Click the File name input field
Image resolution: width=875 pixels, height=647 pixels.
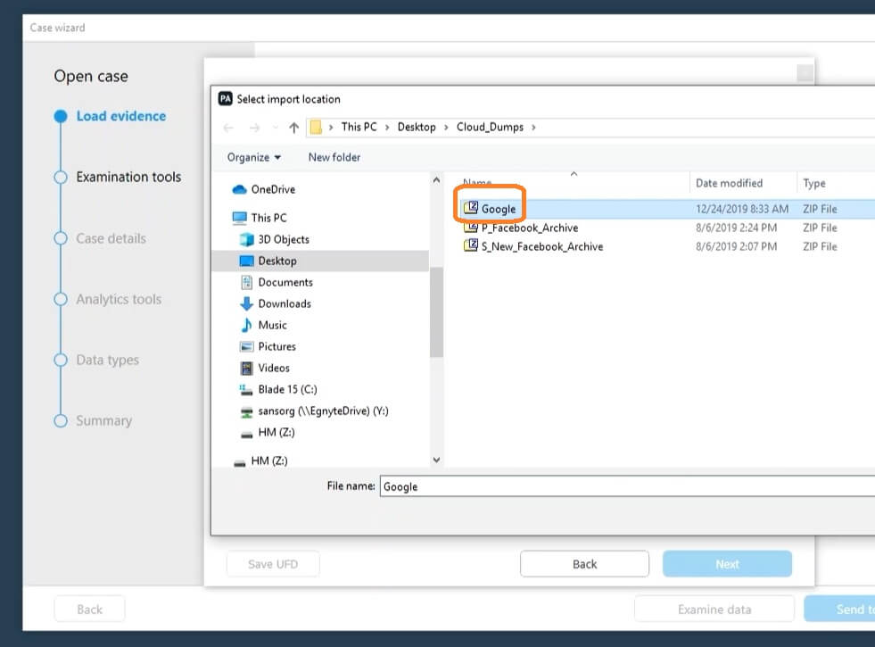tap(624, 486)
